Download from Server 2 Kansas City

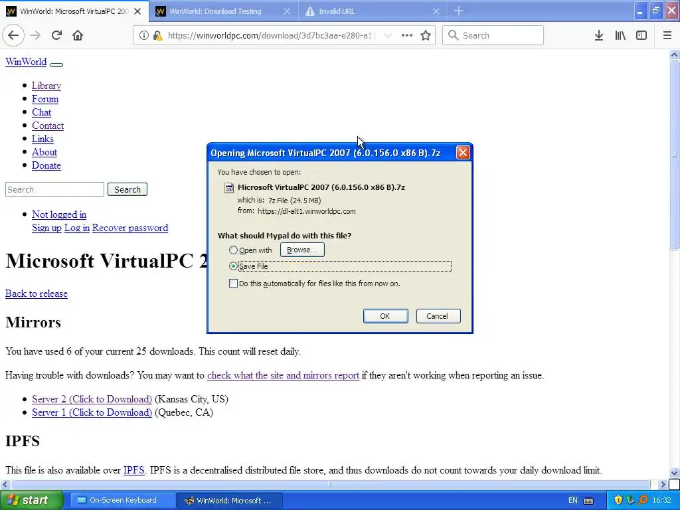click(x=92, y=399)
